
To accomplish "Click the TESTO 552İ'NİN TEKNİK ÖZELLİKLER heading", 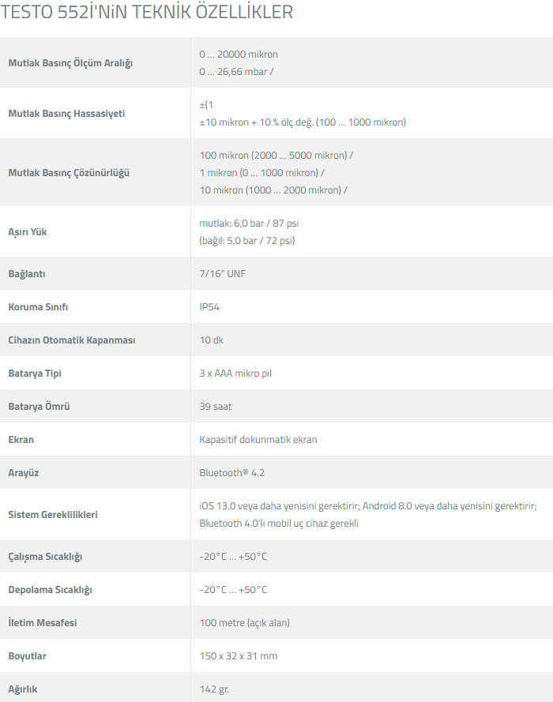I will [x=148, y=13].
